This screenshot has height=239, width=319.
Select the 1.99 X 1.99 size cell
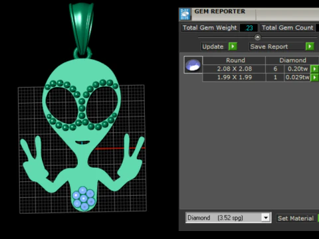235,78
